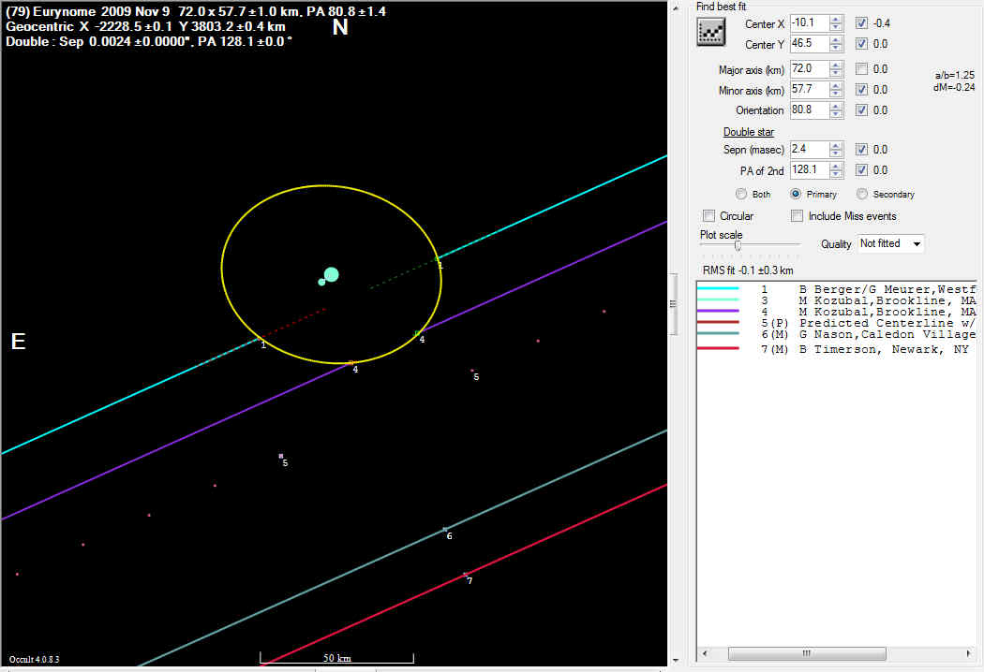The height and width of the screenshot is (672, 984).
Task: Select observer row 3 M Kozubal, Brookline
Action: coord(837,300)
